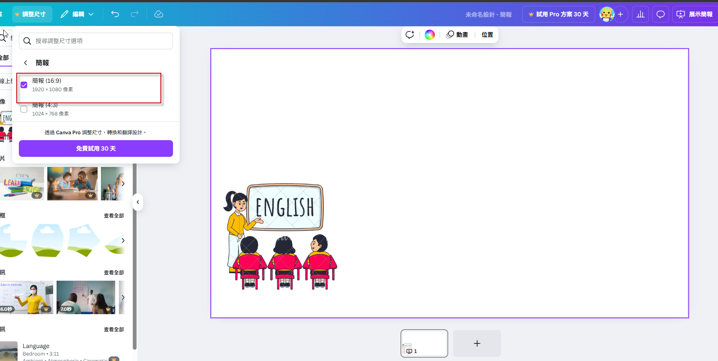The width and height of the screenshot is (718, 361).
Task: Open the comments speech bubble icon
Action: click(661, 14)
